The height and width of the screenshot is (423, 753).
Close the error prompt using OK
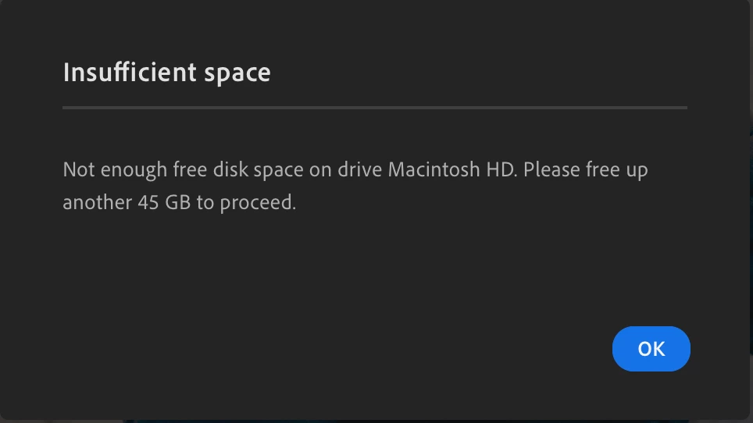pos(651,349)
